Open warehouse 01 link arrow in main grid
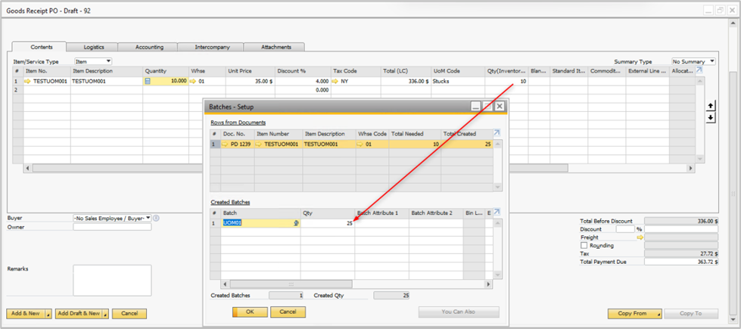The height and width of the screenshot is (329, 741). [193, 80]
